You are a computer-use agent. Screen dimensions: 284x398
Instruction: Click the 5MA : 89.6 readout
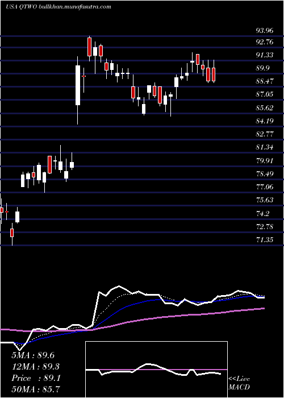(x=33, y=355)
